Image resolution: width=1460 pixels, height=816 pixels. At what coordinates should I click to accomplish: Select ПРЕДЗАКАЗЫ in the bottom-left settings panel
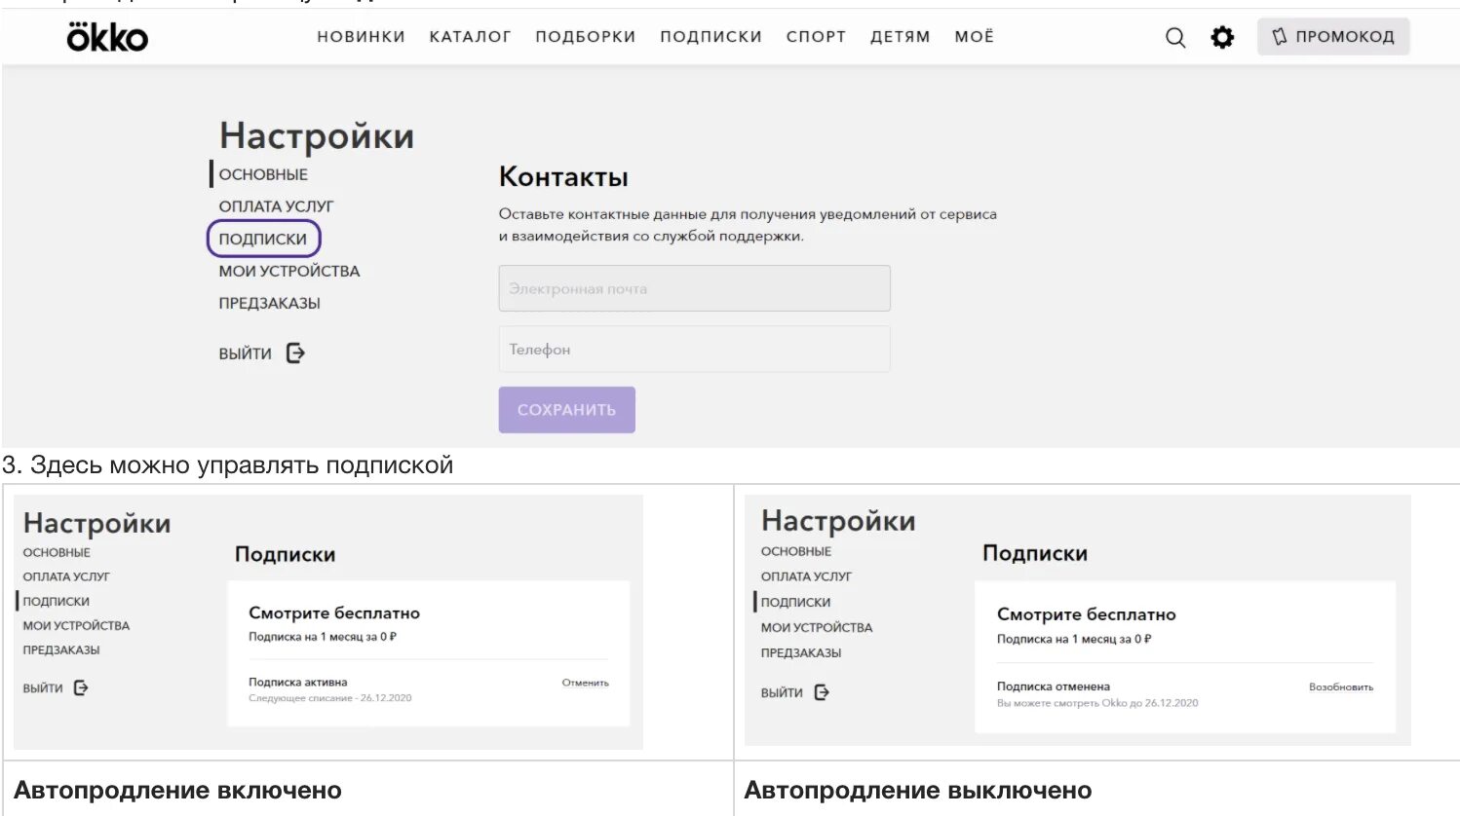click(61, 649)
